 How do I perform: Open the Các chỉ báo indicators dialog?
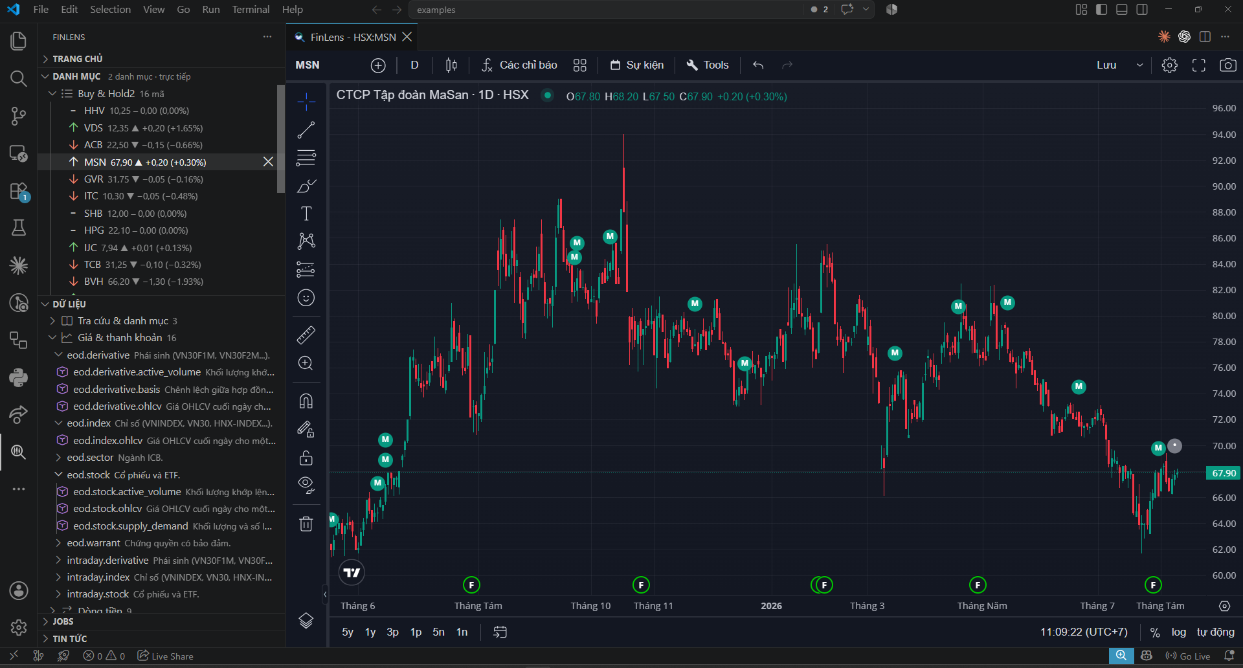(519, 65)
